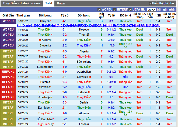178x127 pixels.
Task: Click the Azerbaijan home team on 05/09/24
Action: pyautogui.click(x=45, y=97)
